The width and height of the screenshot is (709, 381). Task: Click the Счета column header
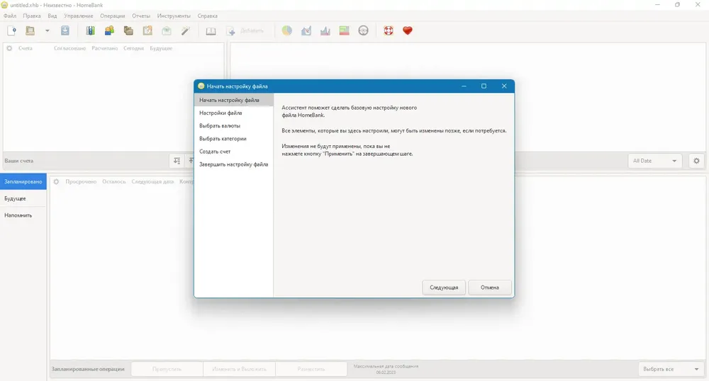[x=26, y=48]
